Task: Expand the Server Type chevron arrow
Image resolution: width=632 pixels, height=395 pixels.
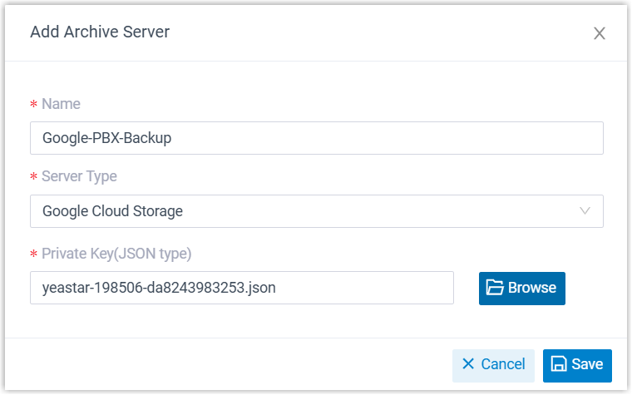Action: 585,211
